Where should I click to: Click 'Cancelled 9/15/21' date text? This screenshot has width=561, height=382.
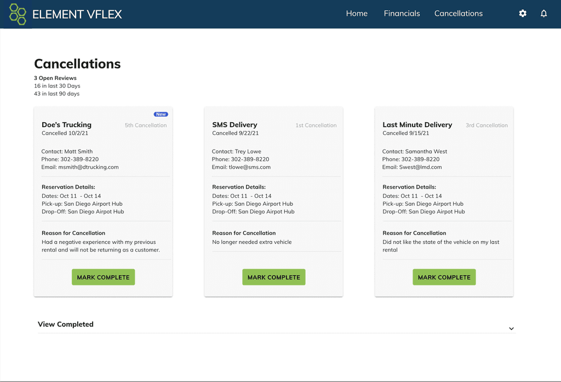(406, 133)
